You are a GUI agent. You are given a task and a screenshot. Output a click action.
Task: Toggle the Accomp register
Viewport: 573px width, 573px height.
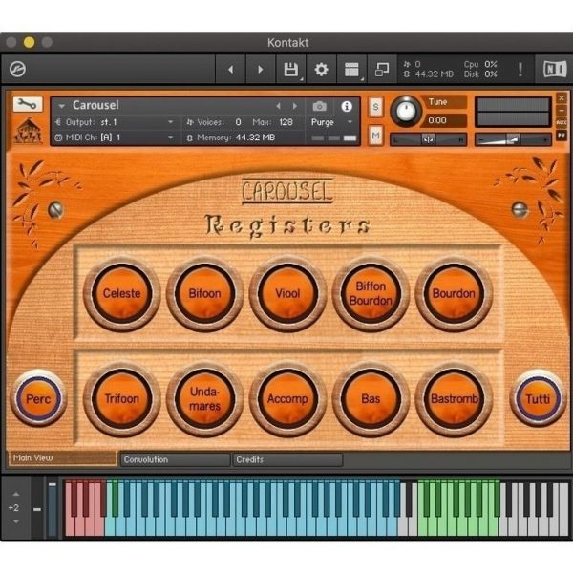point(287,398)
